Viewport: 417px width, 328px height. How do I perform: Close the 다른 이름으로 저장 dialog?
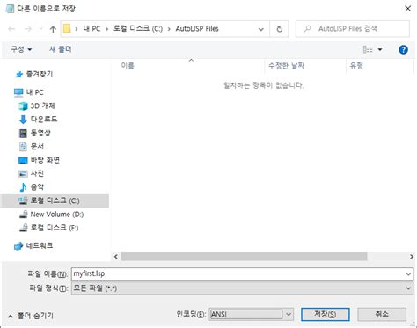tap(407, 9)
